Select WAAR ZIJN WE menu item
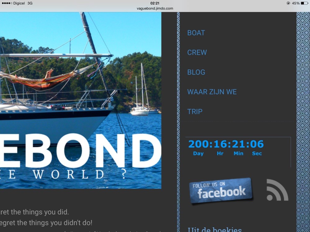The width and height of the screenshot is (310, 232). pos(212,92)
